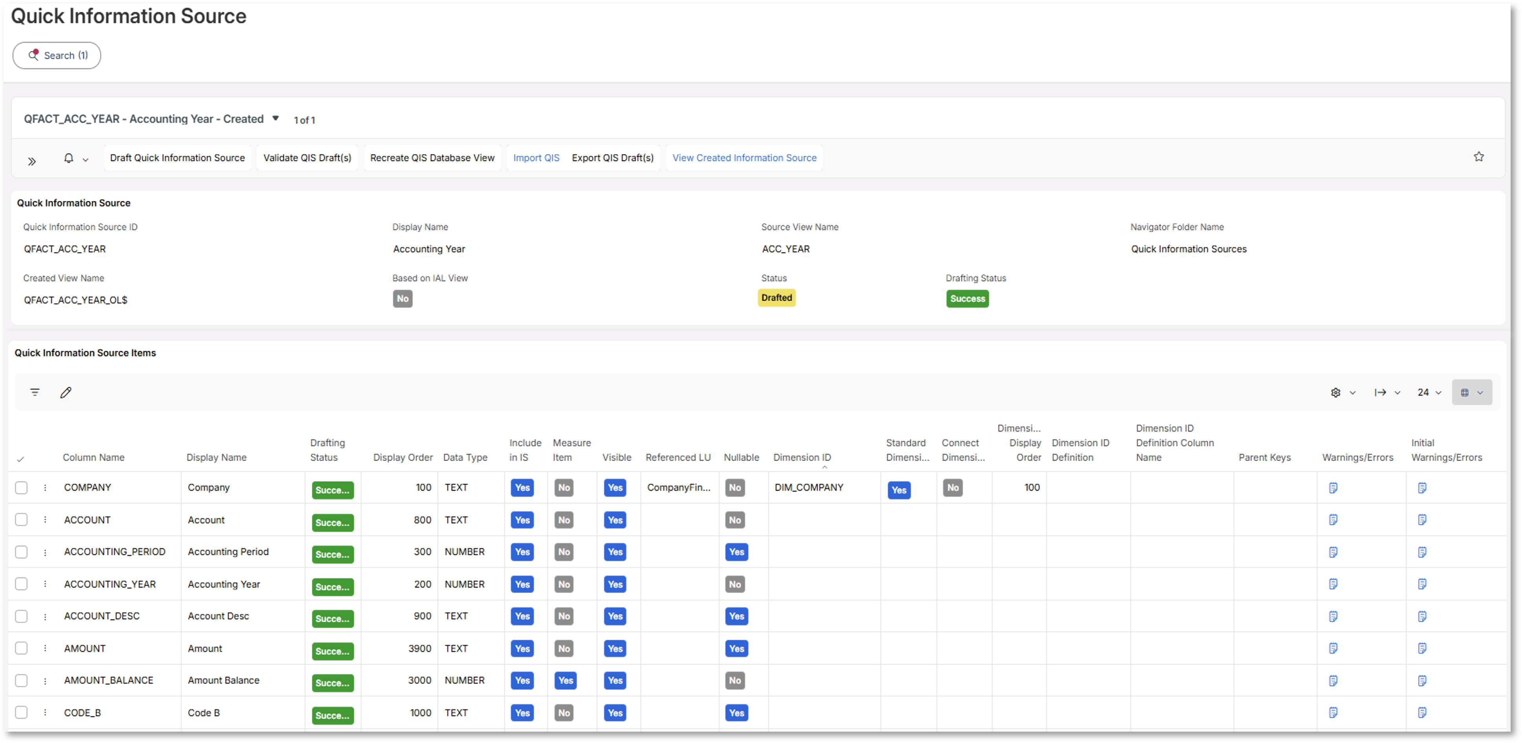The height and width of the screenshot is (743, 1522).
Task: Open the filter icon in items toolbar
Action: [x=35, y=392]
